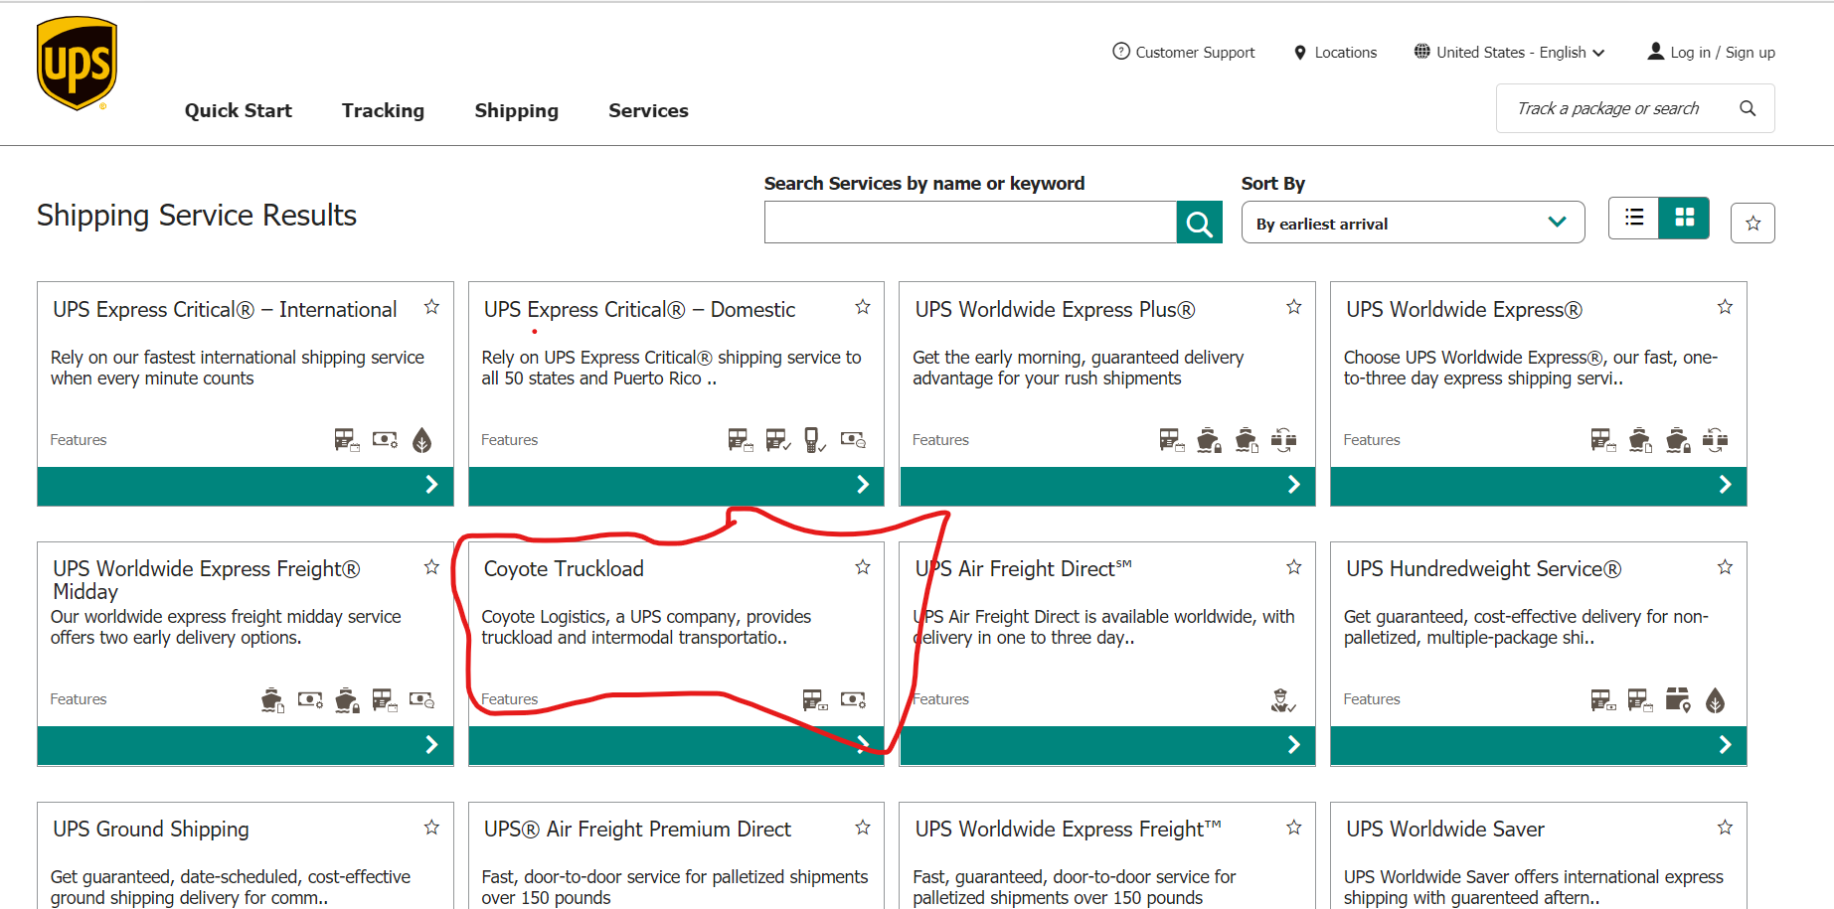This screenshot has height=909, width=1834.
Task: Favorite Worldwide Express Freight Midday card
Action: coord(431,567)
